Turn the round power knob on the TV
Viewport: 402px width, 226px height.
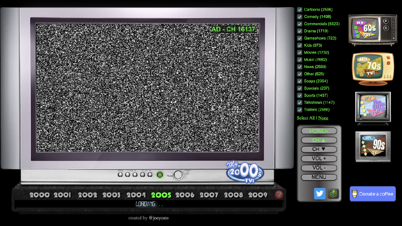(178, 175)
